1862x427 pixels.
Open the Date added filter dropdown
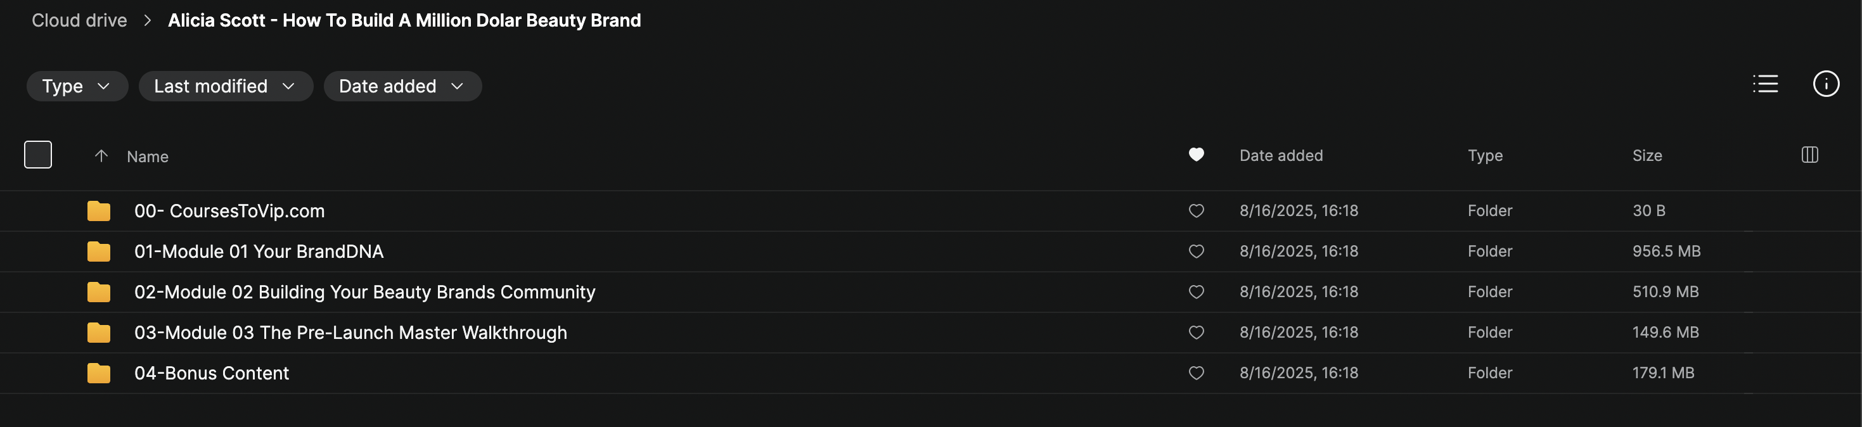(x=402, y=87)
